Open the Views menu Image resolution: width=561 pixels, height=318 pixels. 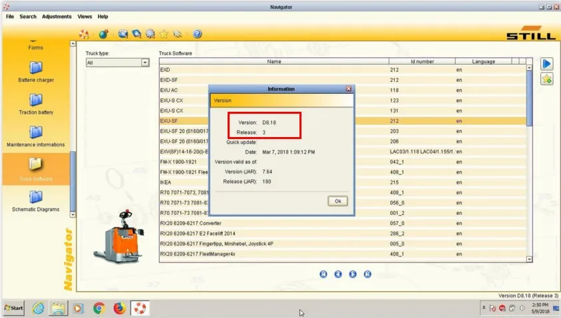[85, 17]
